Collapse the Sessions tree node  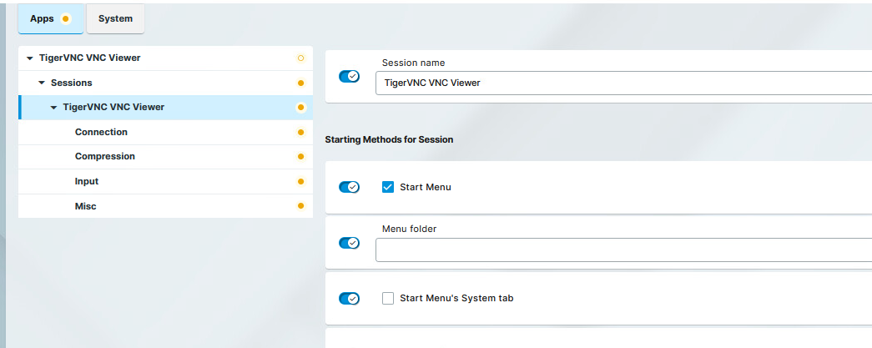coord(42,83)
